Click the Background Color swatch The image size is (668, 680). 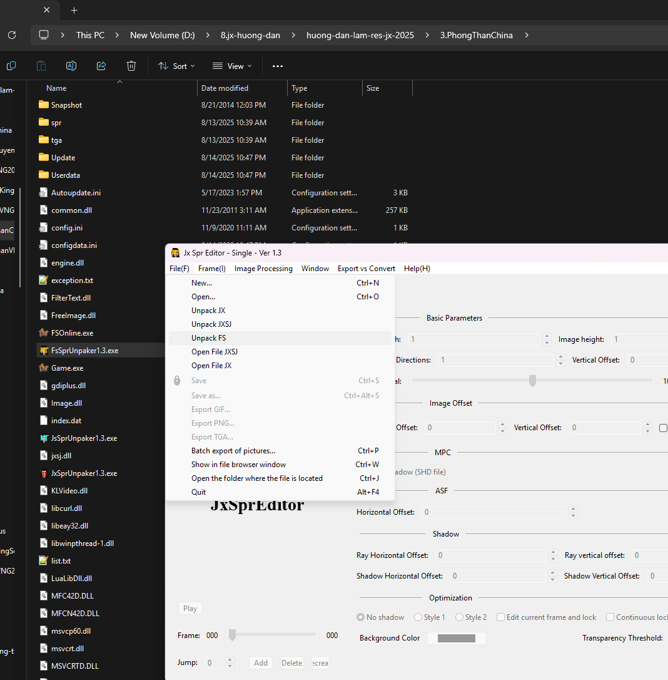(456, 638)
